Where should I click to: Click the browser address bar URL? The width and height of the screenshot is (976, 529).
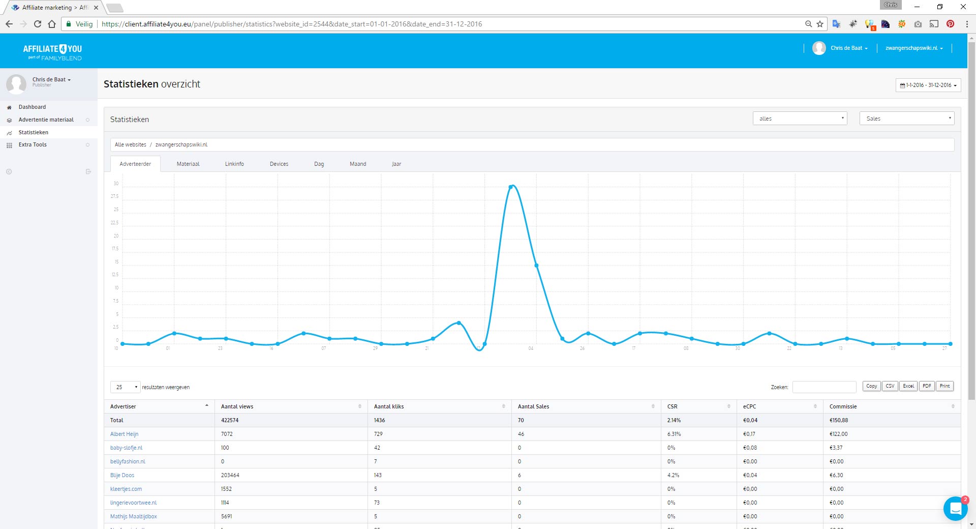click(x=292, y=24)
